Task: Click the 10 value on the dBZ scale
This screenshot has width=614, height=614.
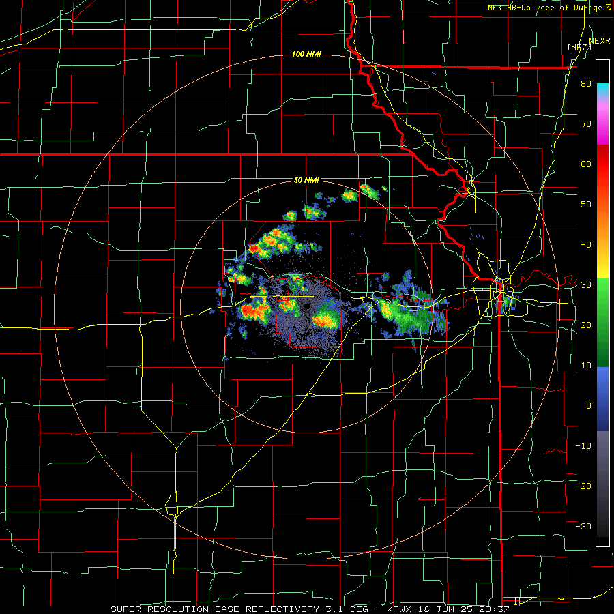Action: 586,366
